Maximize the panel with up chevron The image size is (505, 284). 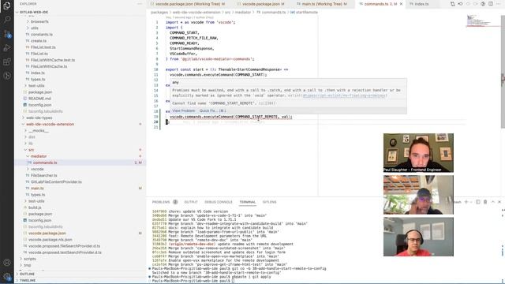click(x=492, y=202)
